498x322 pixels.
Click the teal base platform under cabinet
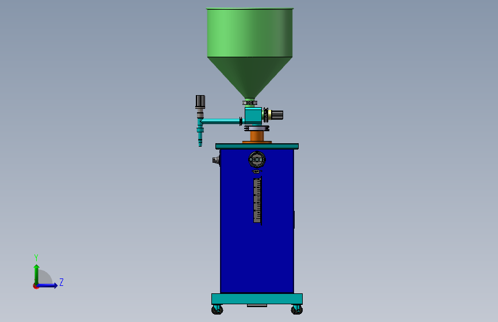click(x=257, y=299)
